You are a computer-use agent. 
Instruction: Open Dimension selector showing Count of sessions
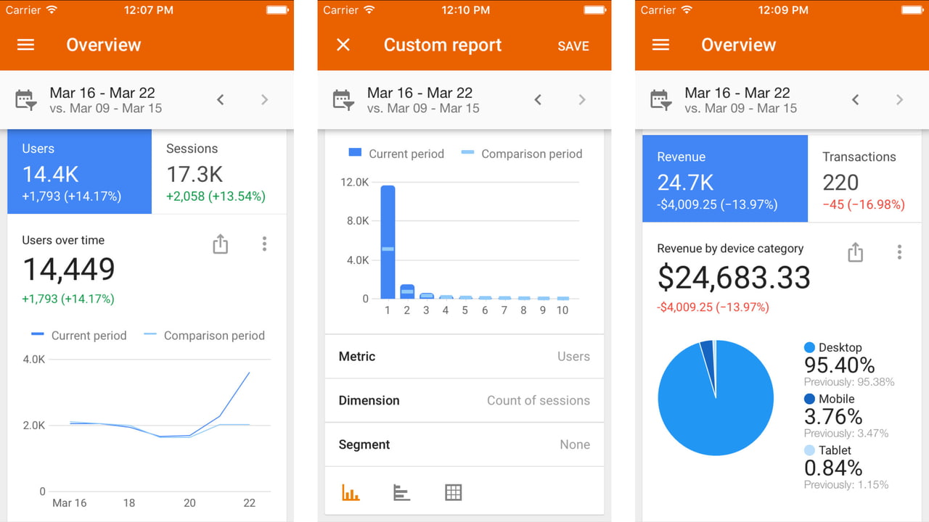464,401
